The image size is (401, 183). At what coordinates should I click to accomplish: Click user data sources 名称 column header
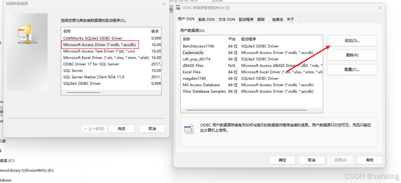(203, 39)
